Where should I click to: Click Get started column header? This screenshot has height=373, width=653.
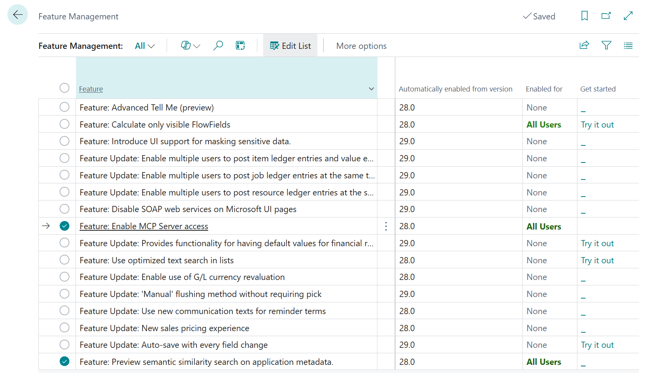click(598, 89)
